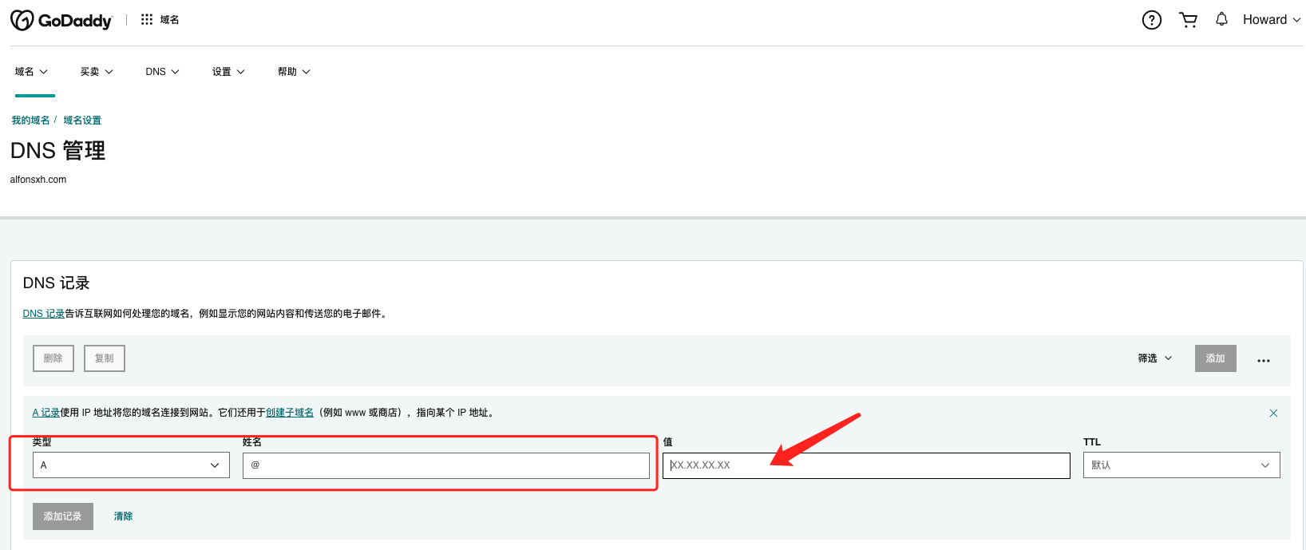Open the 类型 record type dropdown
The height and width of the screenshot is (550, 1306).
131,465
